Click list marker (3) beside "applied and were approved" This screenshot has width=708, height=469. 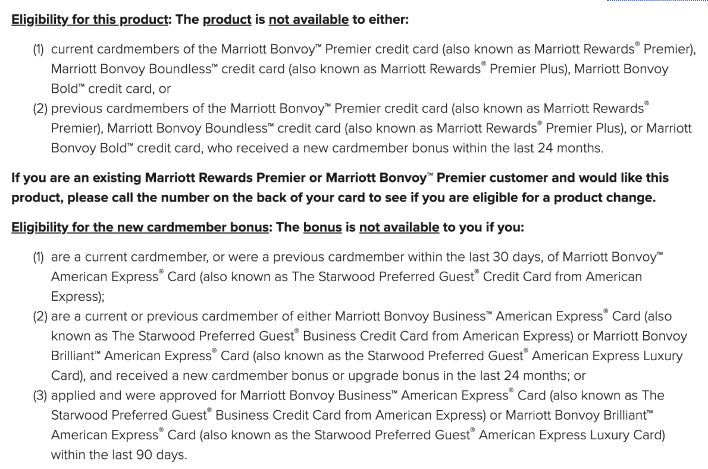coord(40,395)
